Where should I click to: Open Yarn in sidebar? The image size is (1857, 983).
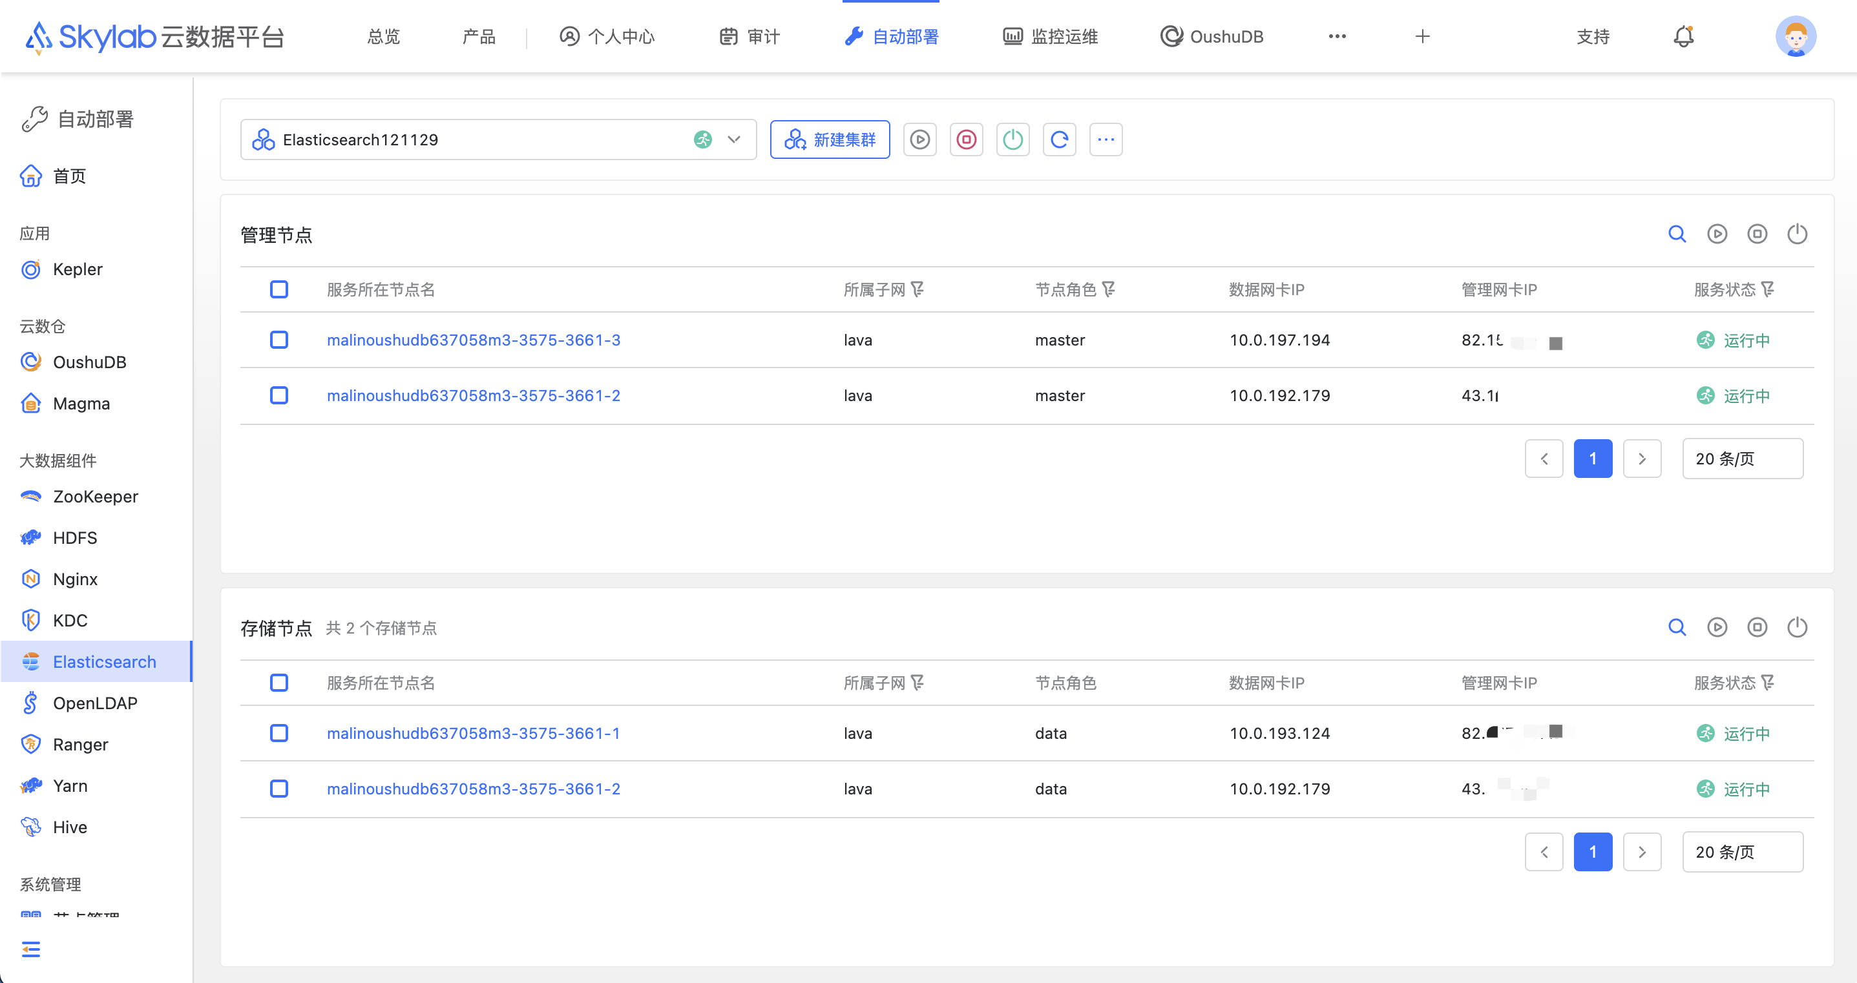(x=97, y=785)
